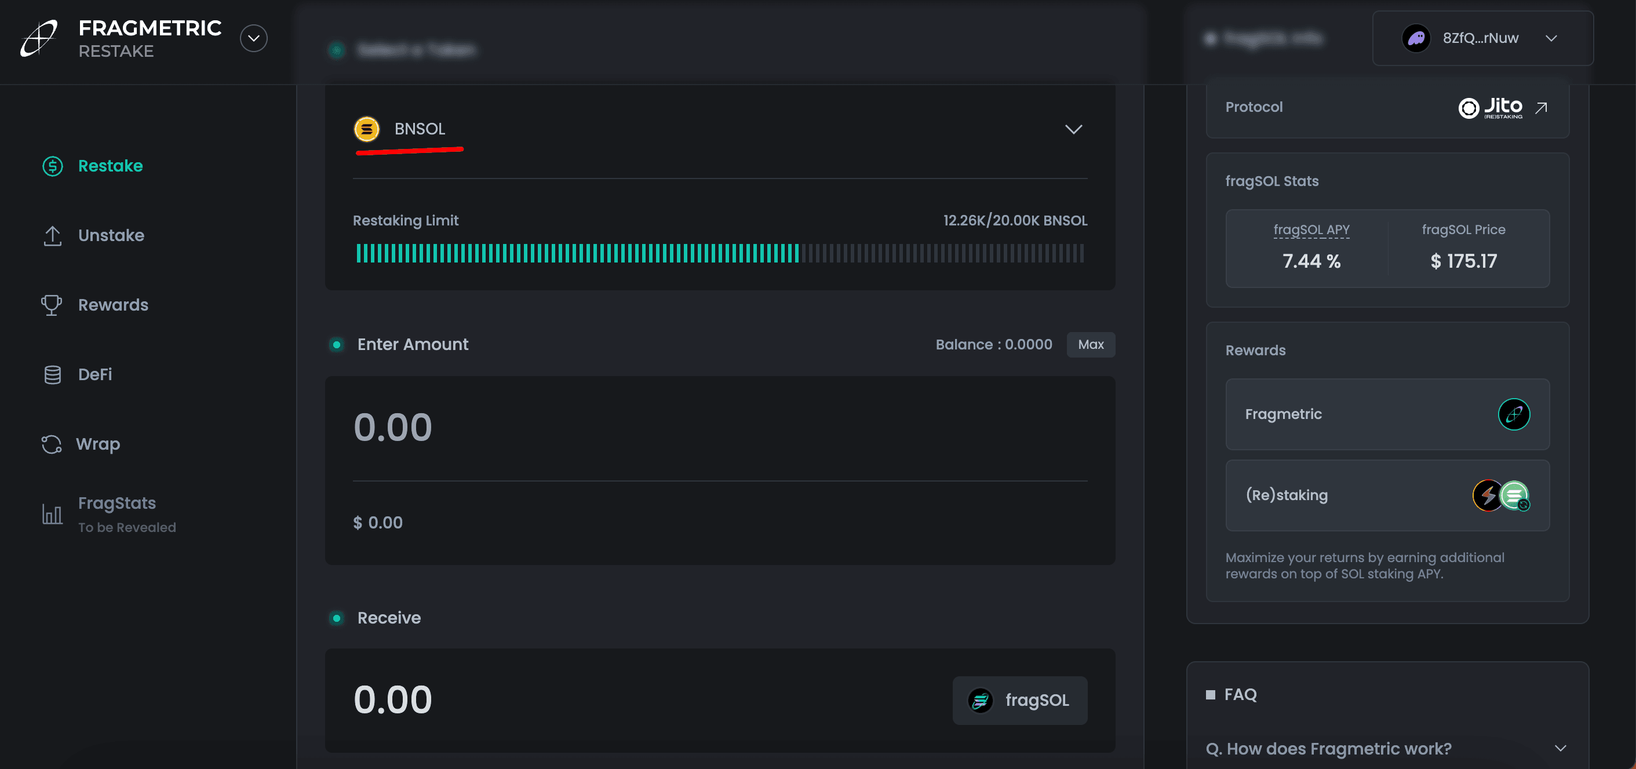
Task: Click the lightning bolt reward icon
Action: tap(1488, 495)
